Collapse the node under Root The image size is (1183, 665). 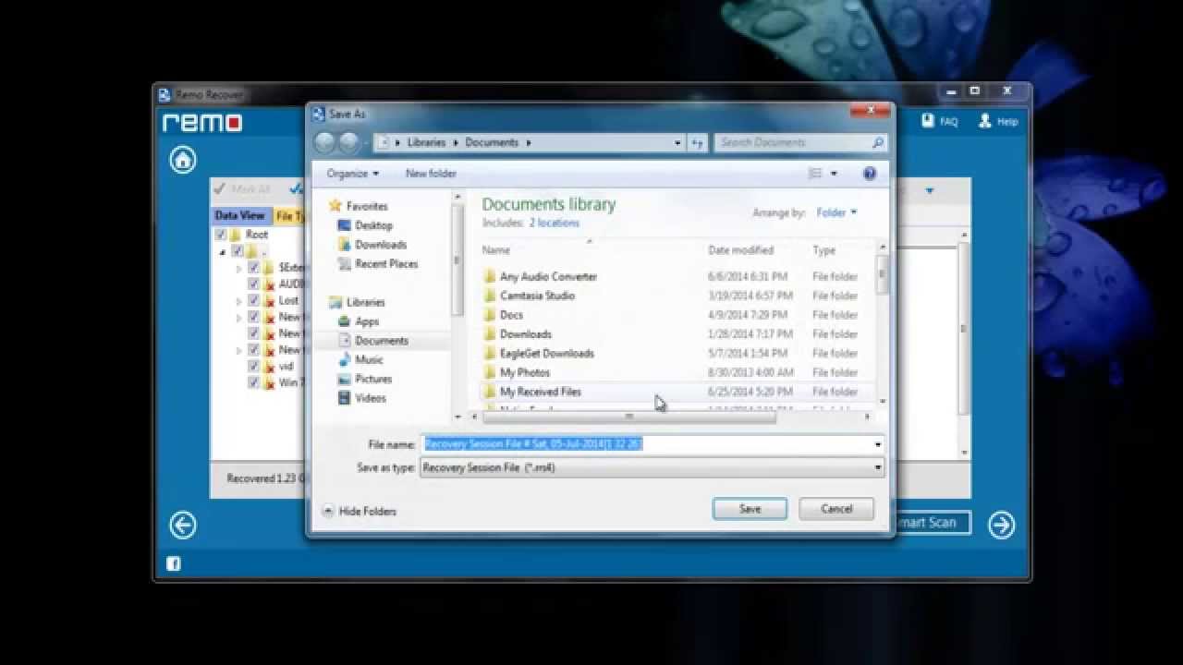pos(222,251)
